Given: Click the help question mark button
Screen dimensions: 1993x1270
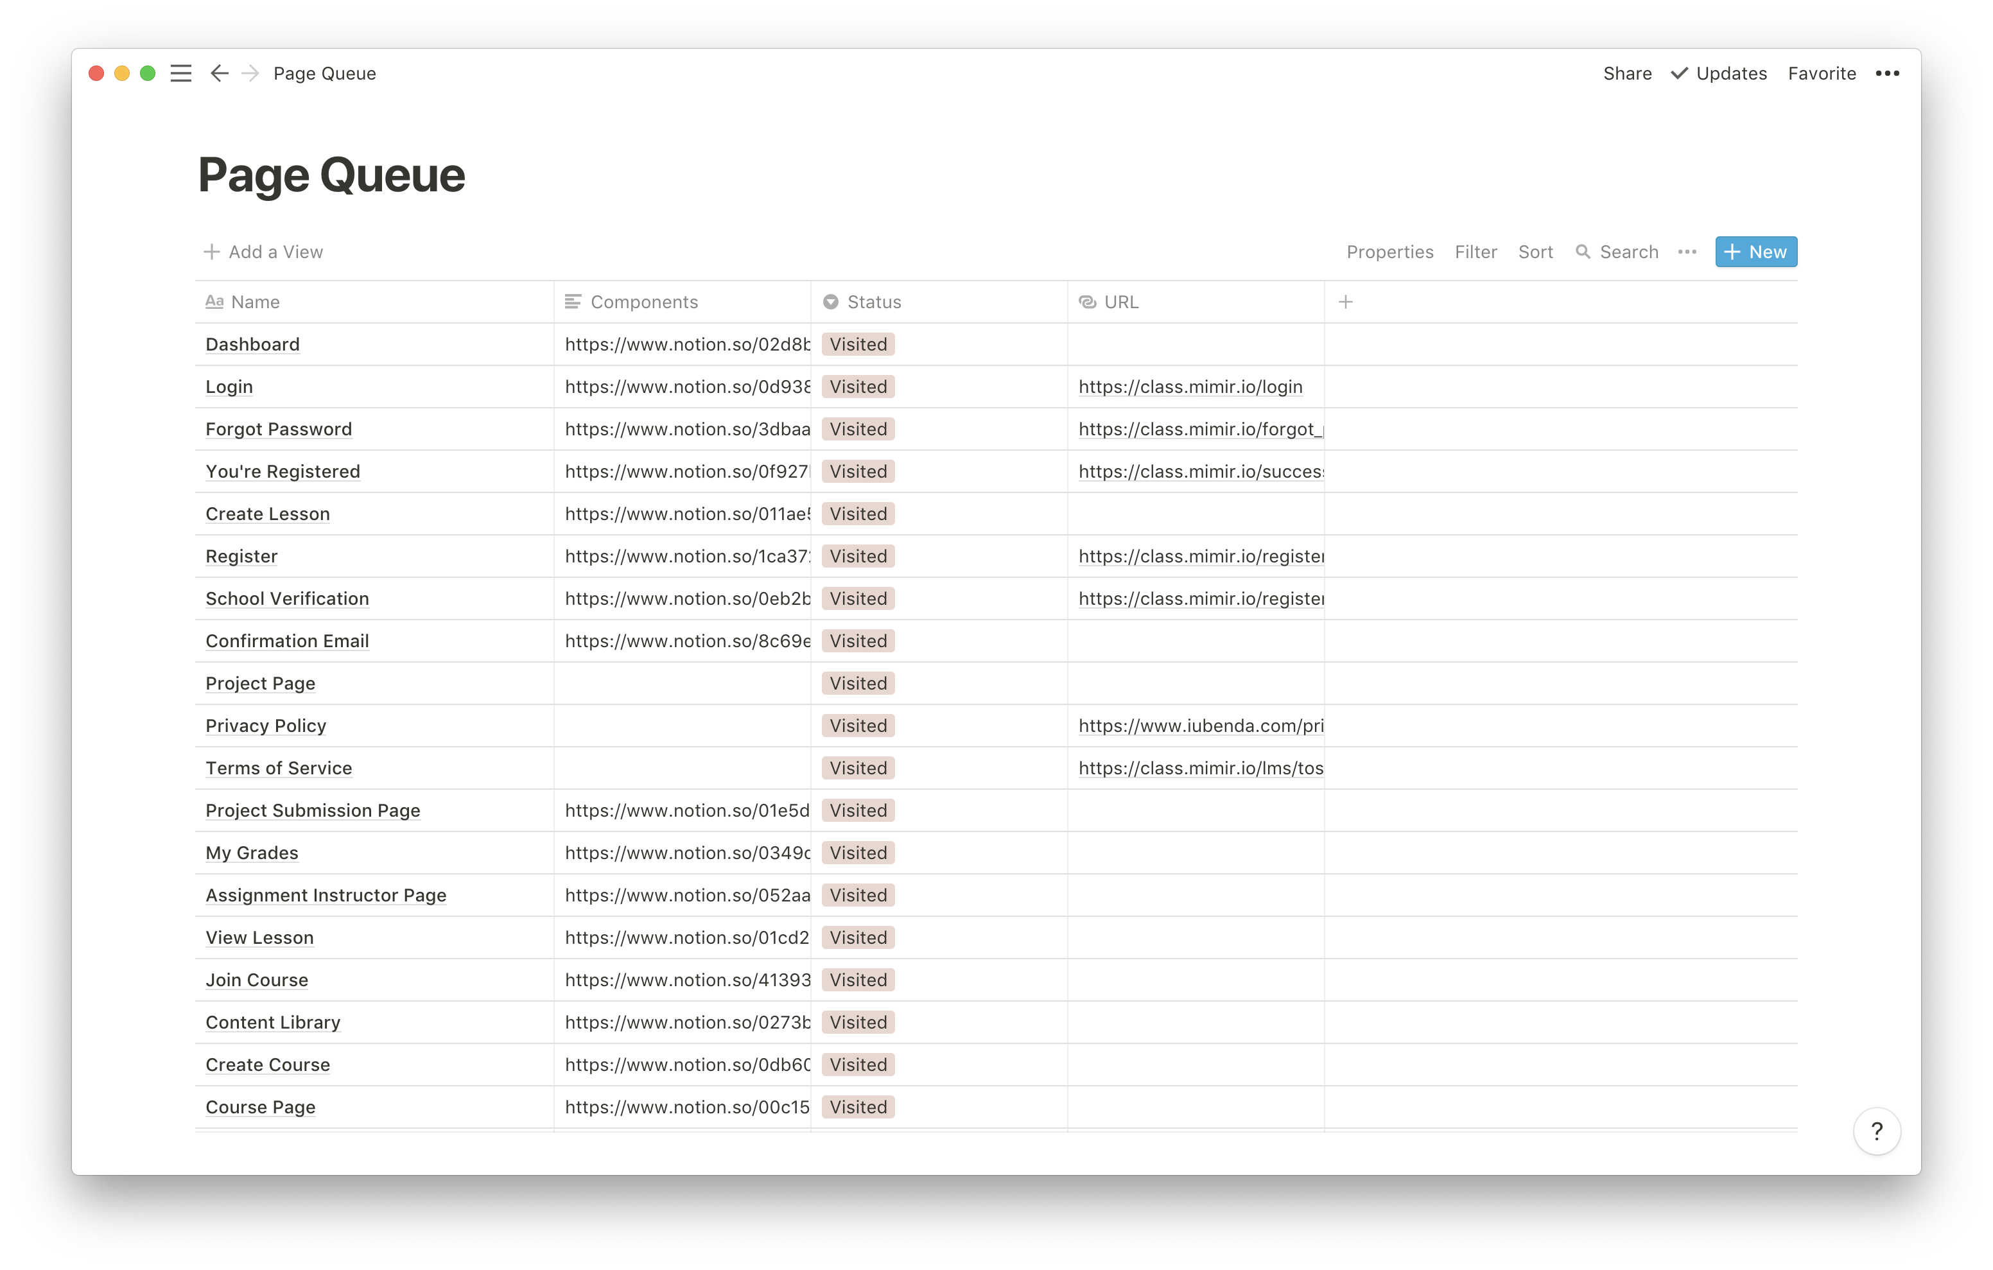Looking at the screenshot, I should pyautogui.click(x=1876, y=1131).
